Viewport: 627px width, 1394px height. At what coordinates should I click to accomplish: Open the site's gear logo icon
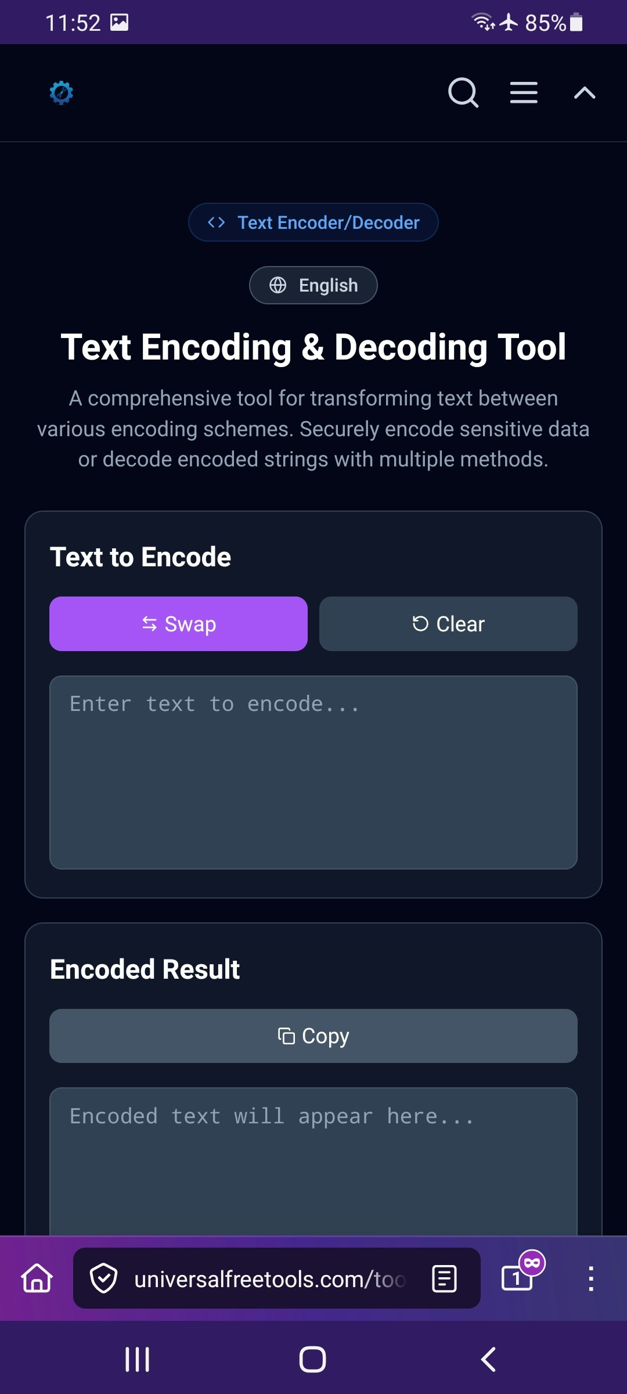coord(62,93)
